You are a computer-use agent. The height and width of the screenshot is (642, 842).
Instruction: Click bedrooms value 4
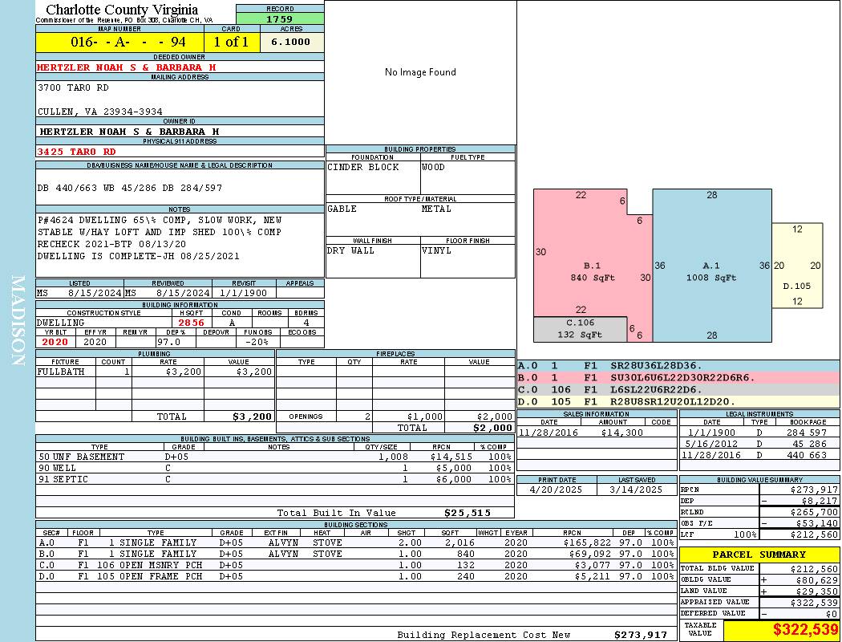click(x=306, y=323)
